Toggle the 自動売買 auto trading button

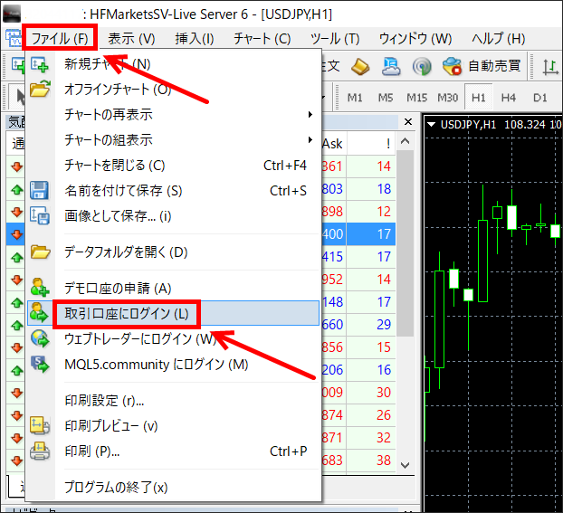482,66
